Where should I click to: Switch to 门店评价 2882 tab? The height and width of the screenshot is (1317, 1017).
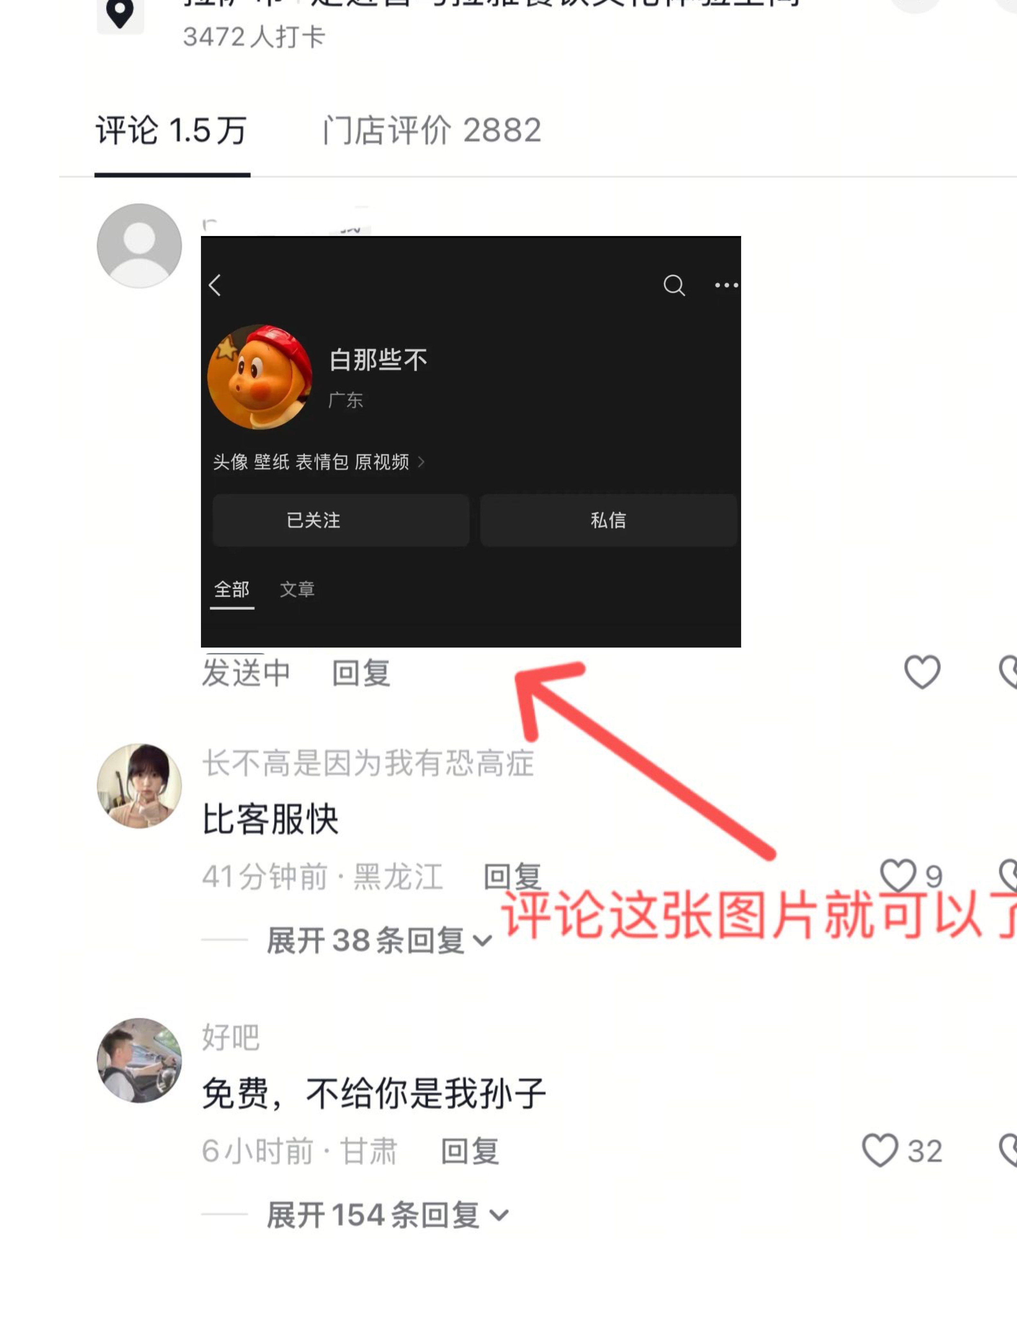[432, 130]
